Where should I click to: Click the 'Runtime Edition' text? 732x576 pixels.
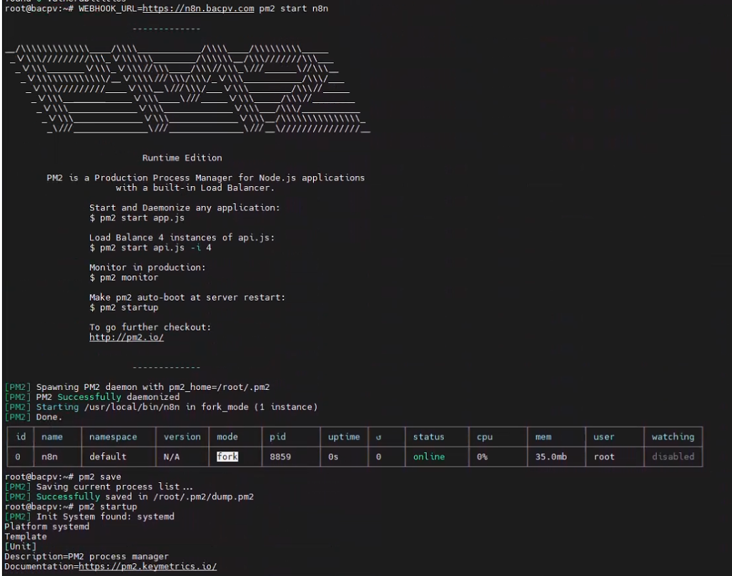(x=182, y=158)
